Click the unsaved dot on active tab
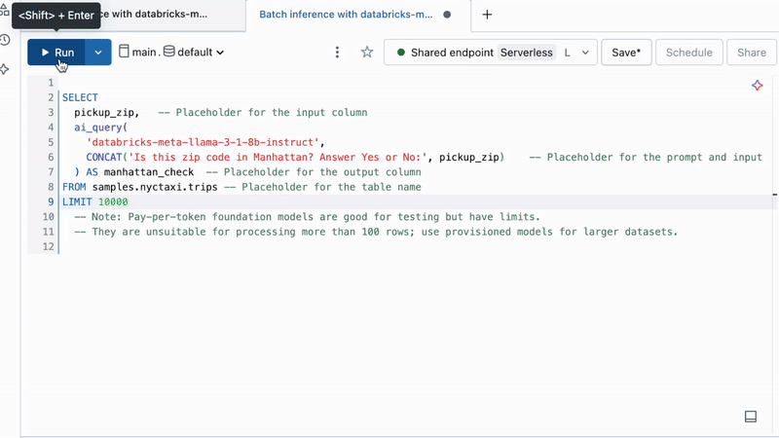The height and width of the screenshot is (438, 779). (447, 16)
